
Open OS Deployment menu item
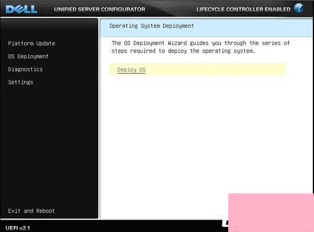click(28, 57)
